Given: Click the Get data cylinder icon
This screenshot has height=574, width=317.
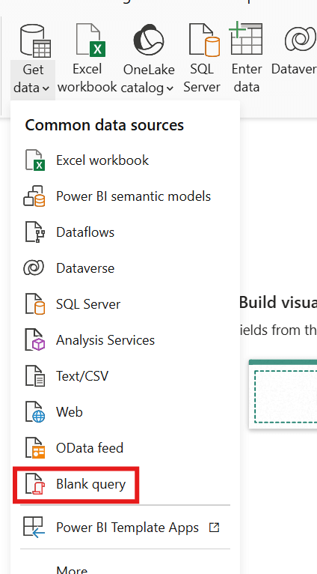Looking at the screenshot, I should 35,40.
